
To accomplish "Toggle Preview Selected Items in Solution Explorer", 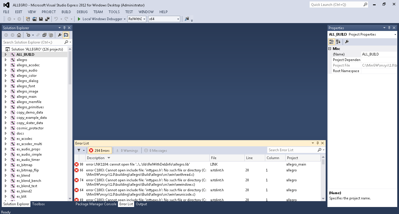I will click(x=66, y=35).
